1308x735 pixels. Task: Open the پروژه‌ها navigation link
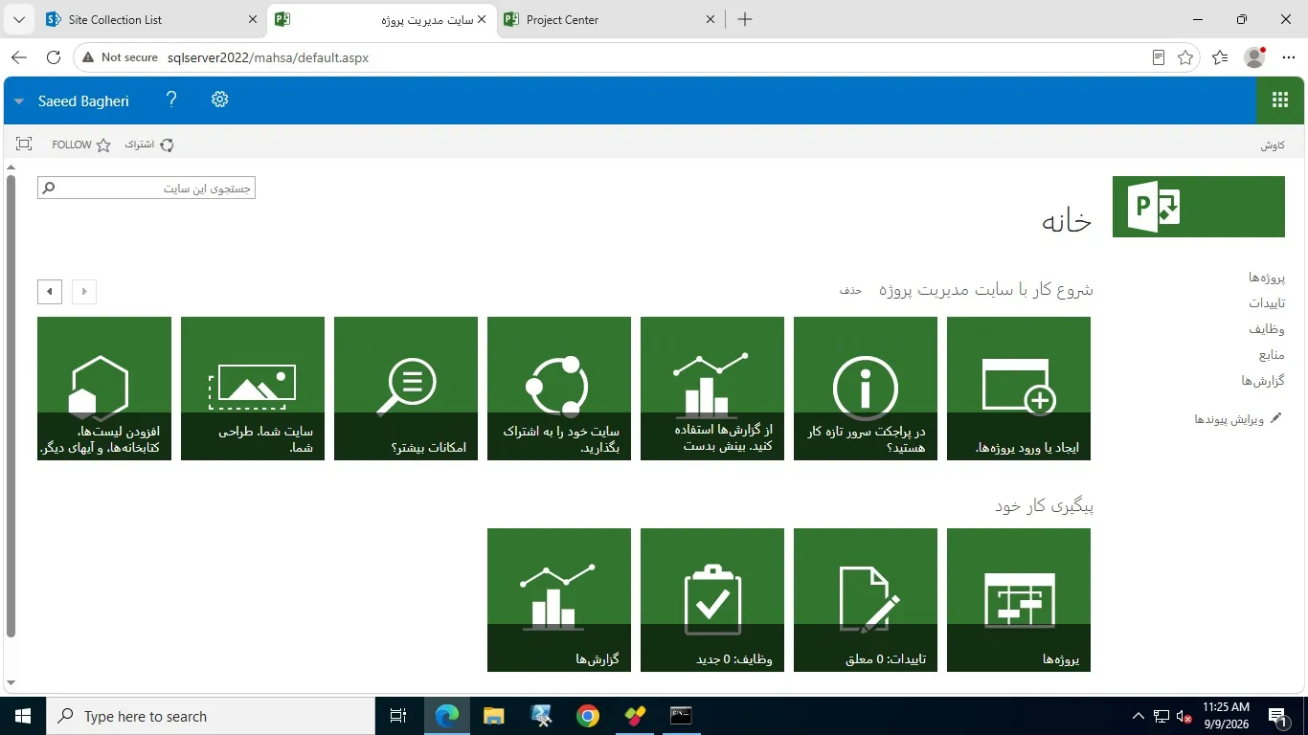[1267, 278]
